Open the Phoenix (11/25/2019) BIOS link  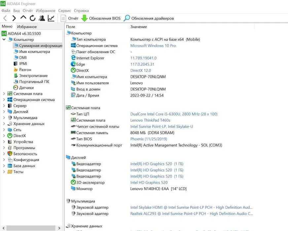pyautogui.click(x=149, y=139)
